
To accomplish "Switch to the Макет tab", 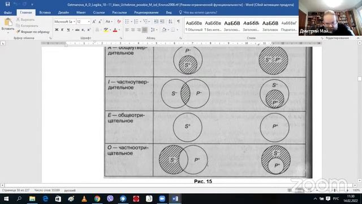I will coord(81,12).
